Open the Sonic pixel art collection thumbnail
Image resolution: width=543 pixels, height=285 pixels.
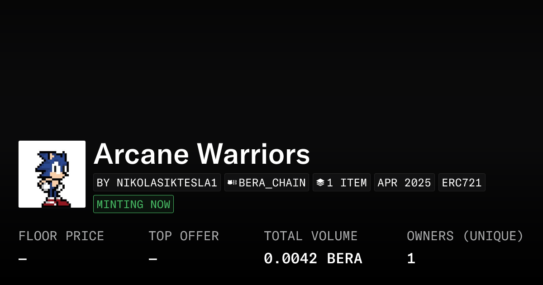tap(52, 174)
